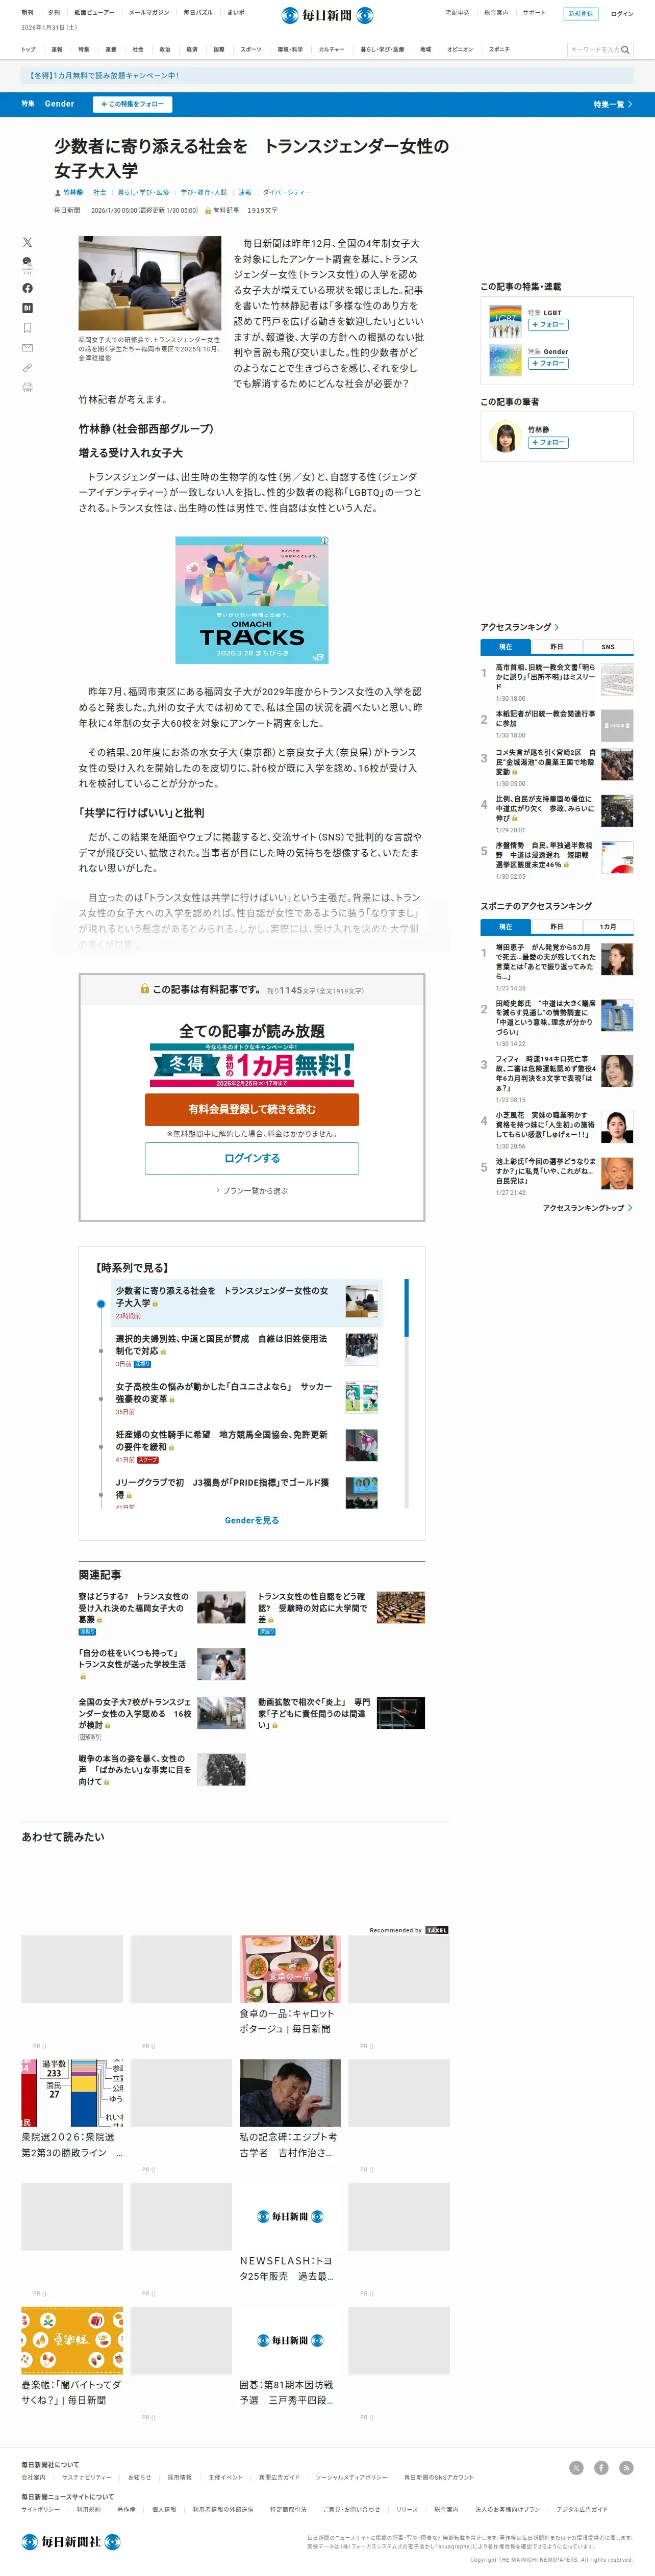Screen dimensions: 655x2576
Task: Click author icon beside 竹林静 byline
Action: [x=58, y=192]
